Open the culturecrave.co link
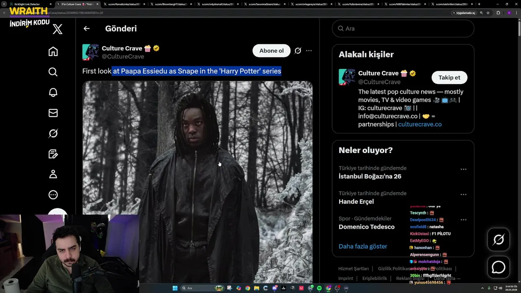Image resolution: width=521 pixels, height=293 pixels. click(420, 124)
